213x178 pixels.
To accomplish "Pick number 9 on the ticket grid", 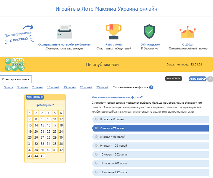I will point(42,119).
